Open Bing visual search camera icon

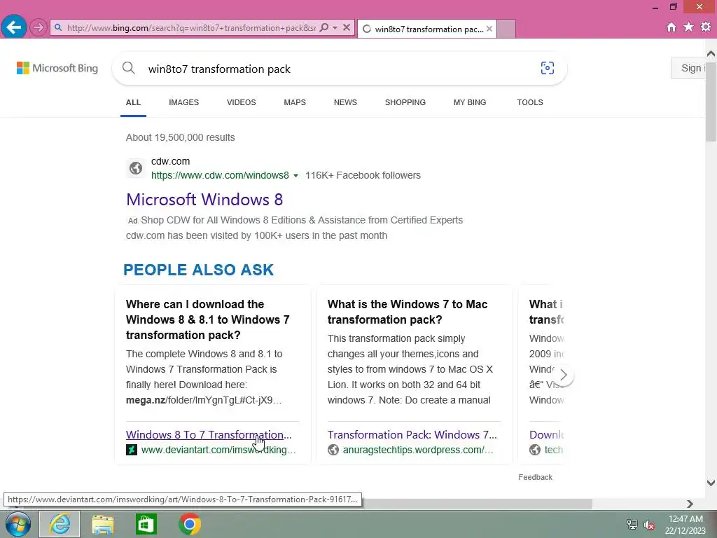tap(548, 68)
